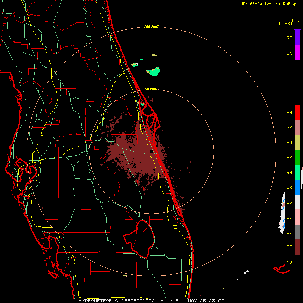Image resolution: width=303 pixels, height=303 pixels.
Task: Click the HR green legend swatch
Action: pos(297,158)
